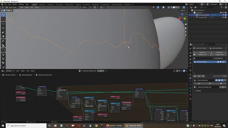This screenshot has width=228, height=128.
Task: Toggle Collection eye visibility in outliner
Action: pyautogui.click(x=223, y=13)
